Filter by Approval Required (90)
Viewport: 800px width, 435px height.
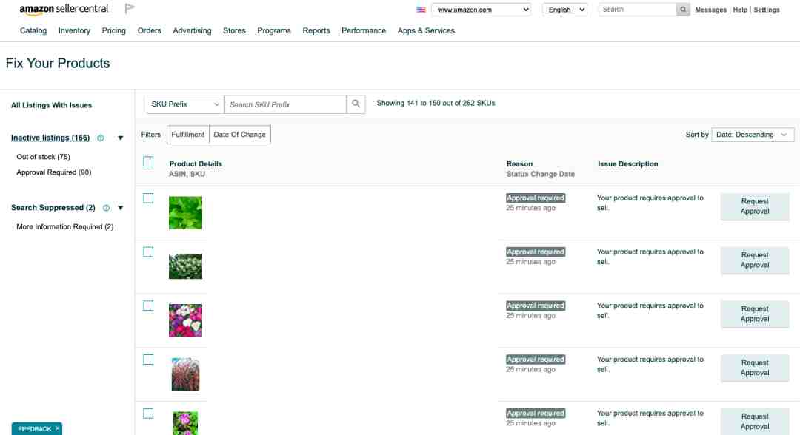(x=53, y=172)
